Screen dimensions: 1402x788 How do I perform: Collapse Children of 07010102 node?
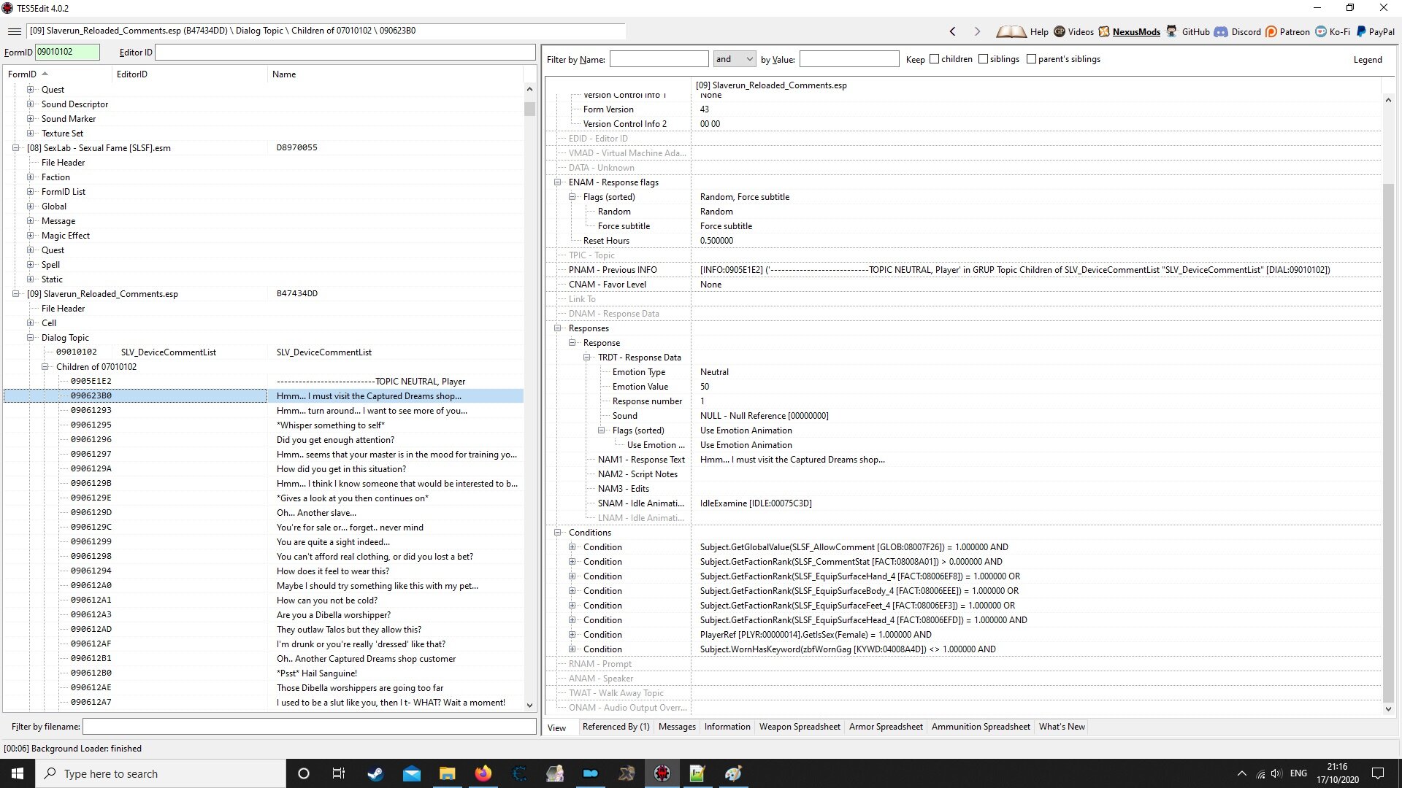45,367
